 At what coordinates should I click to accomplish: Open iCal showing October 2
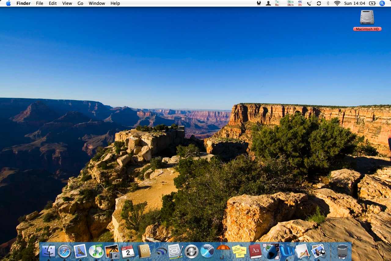pos(128,252)
